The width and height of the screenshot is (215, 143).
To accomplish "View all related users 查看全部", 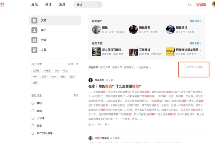I will 195,21.
